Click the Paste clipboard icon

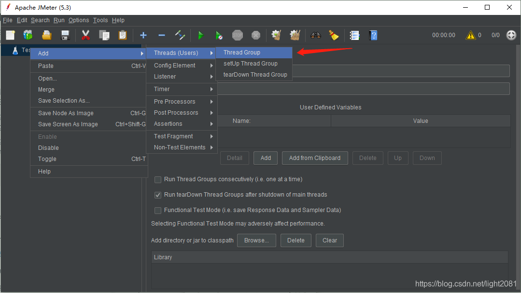pyautogui.click(x=123, y=35)
